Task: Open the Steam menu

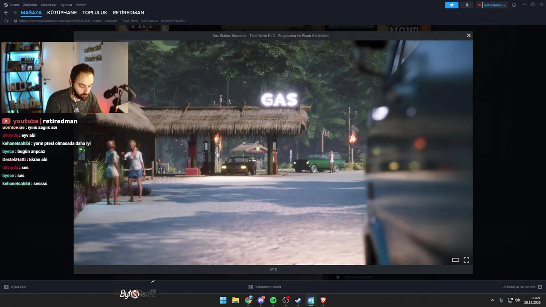Action: pyautogui.click(x=11, y=5)
